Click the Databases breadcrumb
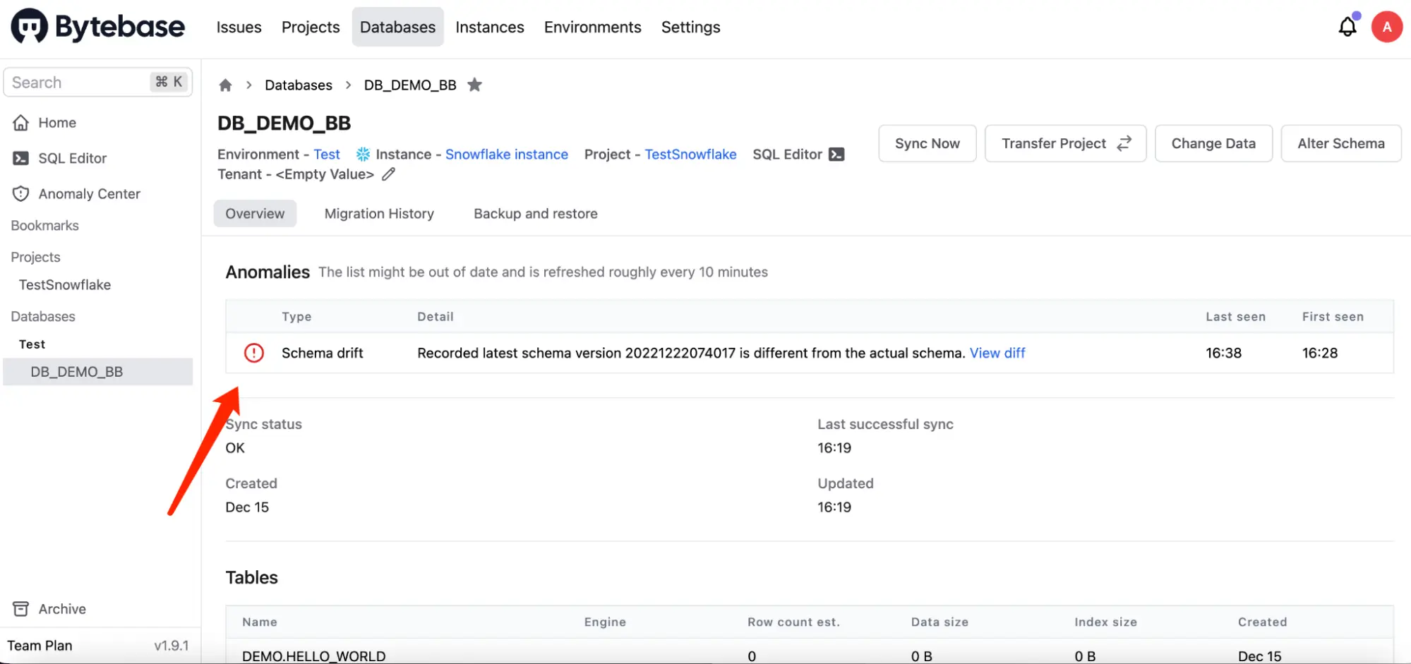 tap(299, 85)
